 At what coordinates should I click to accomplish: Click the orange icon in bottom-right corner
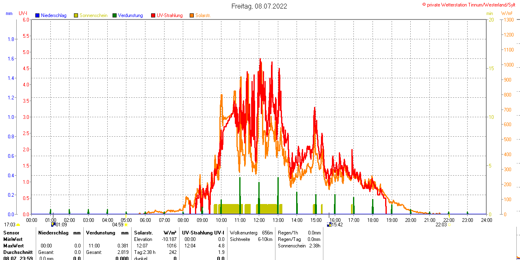[x=518, y=258]
